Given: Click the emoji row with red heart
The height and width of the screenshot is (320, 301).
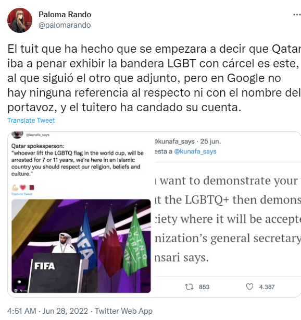Looking at the screenshot, I should [23, 187].
